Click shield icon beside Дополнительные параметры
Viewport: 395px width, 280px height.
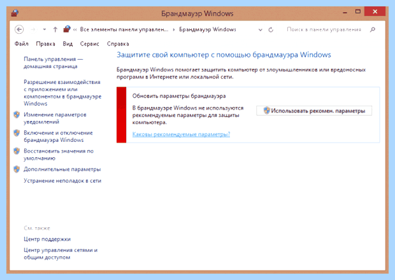point(17,169)
